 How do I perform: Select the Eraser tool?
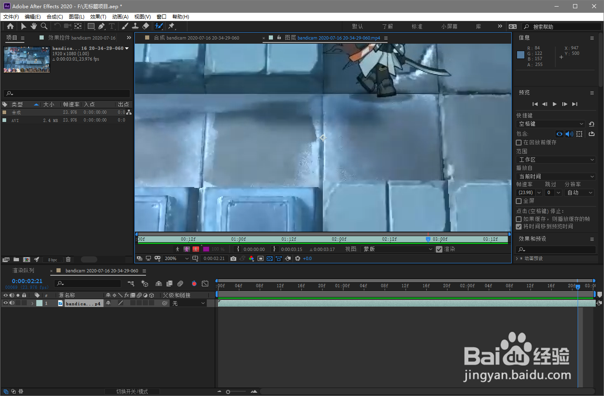[146, 26]
